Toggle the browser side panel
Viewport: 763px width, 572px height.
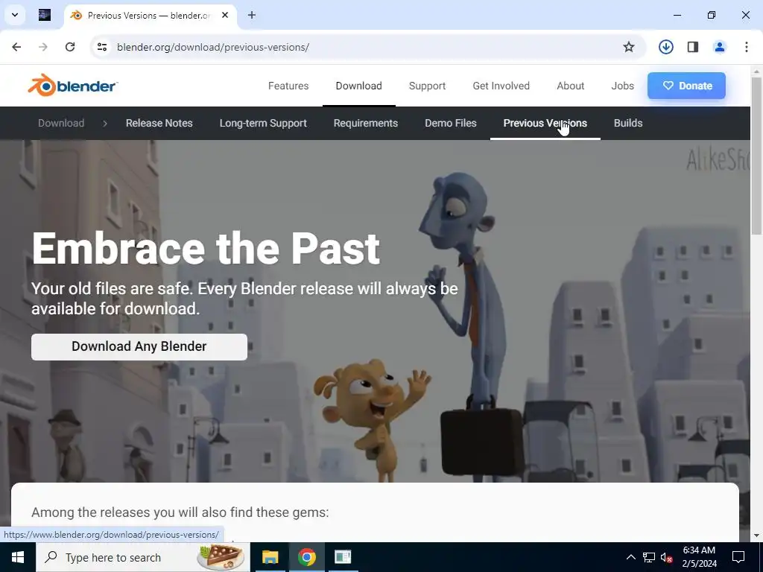[x=693, y=47]
